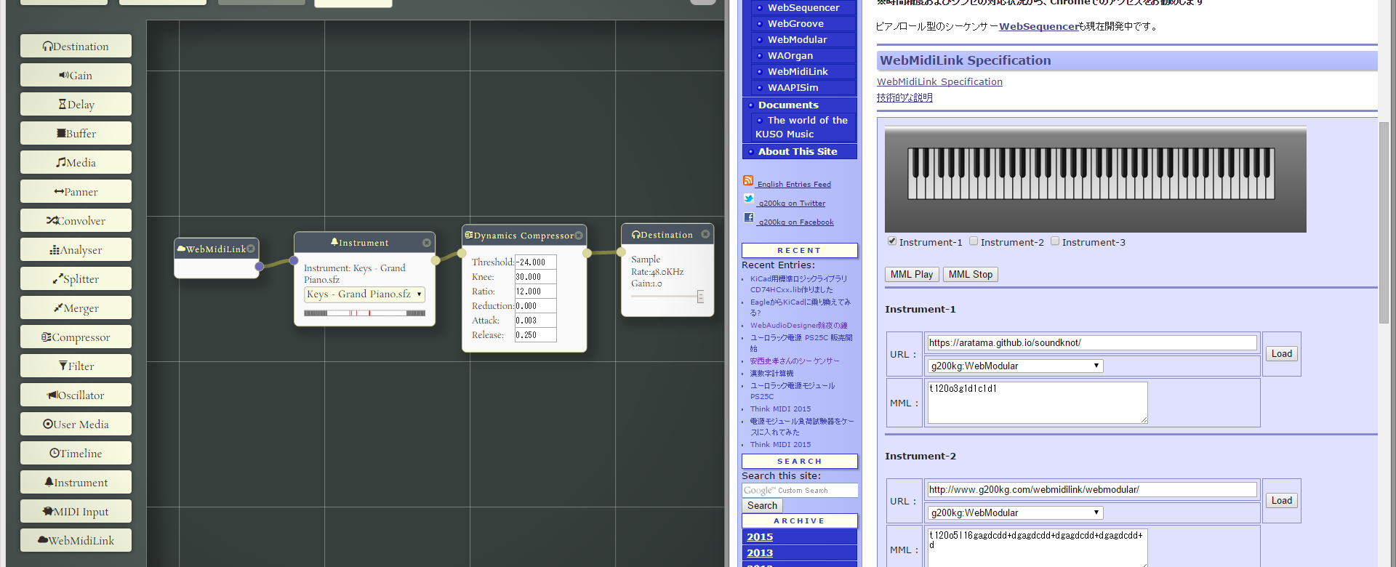Add a Buffer node from the palette
The image size is (1396, 567).
point(76,133)
